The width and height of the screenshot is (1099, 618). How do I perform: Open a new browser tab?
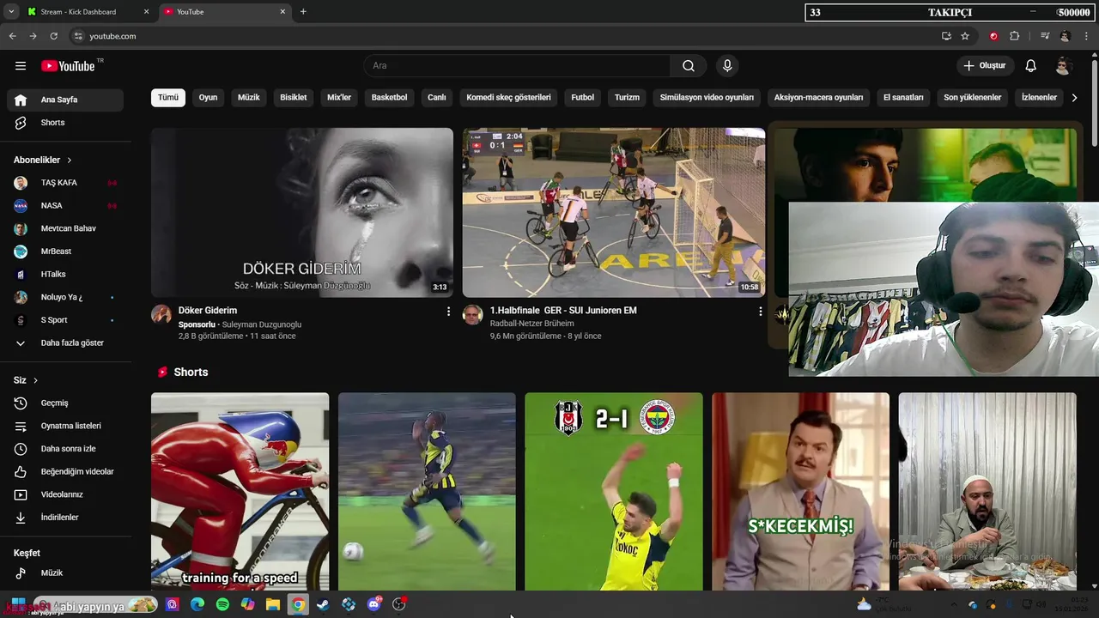[303, 12]
